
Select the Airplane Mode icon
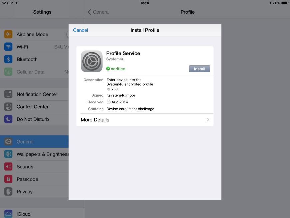pos(8,34)
